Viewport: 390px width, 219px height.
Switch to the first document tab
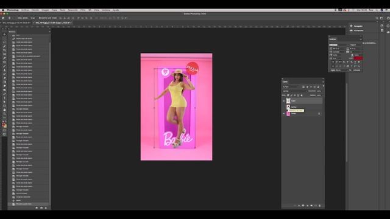coord(17,23)
